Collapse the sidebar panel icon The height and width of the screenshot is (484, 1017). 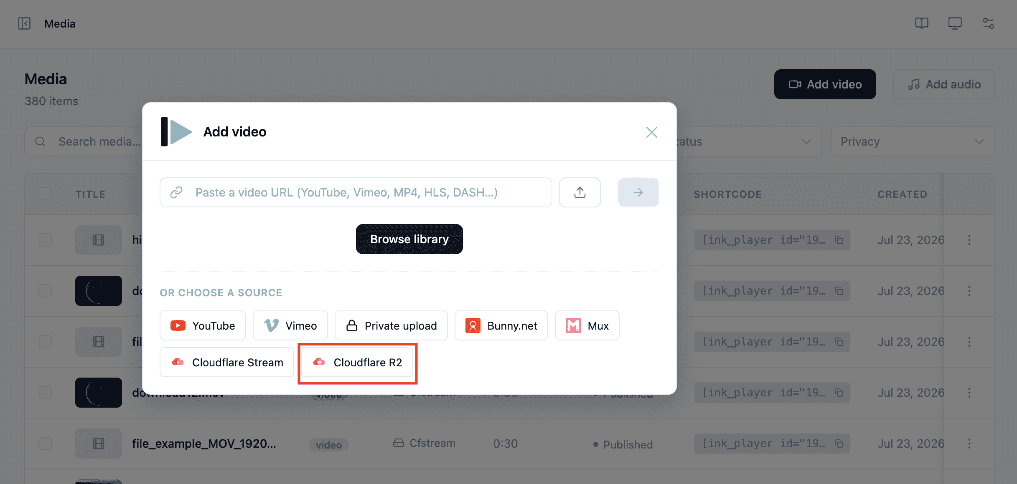(24, 23)
